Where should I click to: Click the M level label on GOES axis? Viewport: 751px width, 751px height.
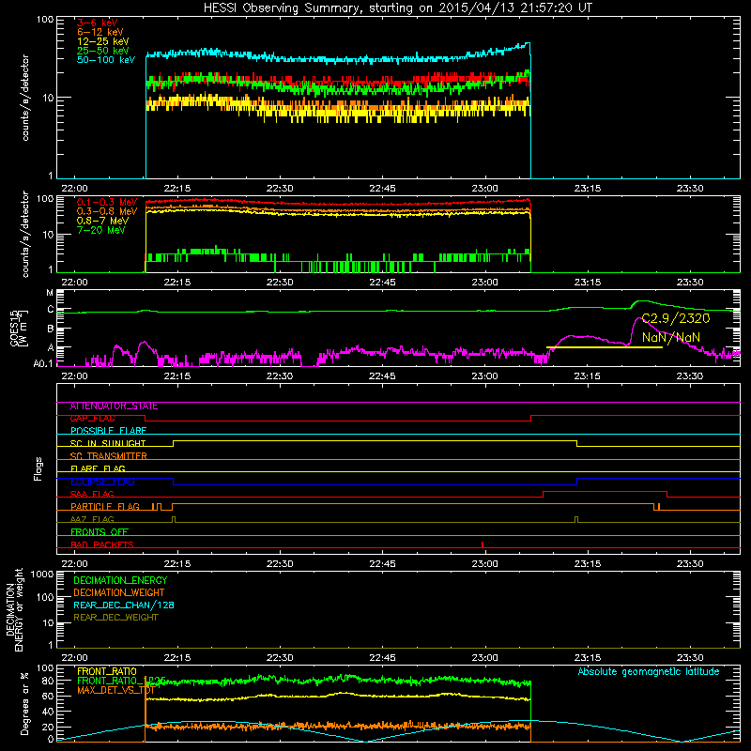[50, 293]
